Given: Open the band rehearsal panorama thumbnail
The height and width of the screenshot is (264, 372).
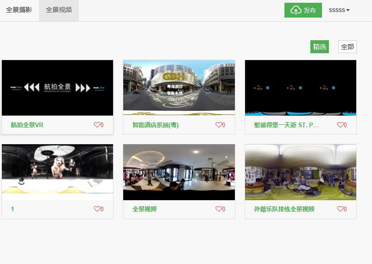Looking at the screenshot, I should 301,172.
